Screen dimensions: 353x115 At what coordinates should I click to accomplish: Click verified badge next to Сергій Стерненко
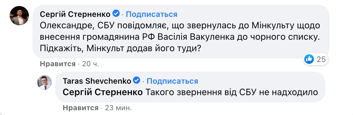pyautogui.click(x=116, y=14)
